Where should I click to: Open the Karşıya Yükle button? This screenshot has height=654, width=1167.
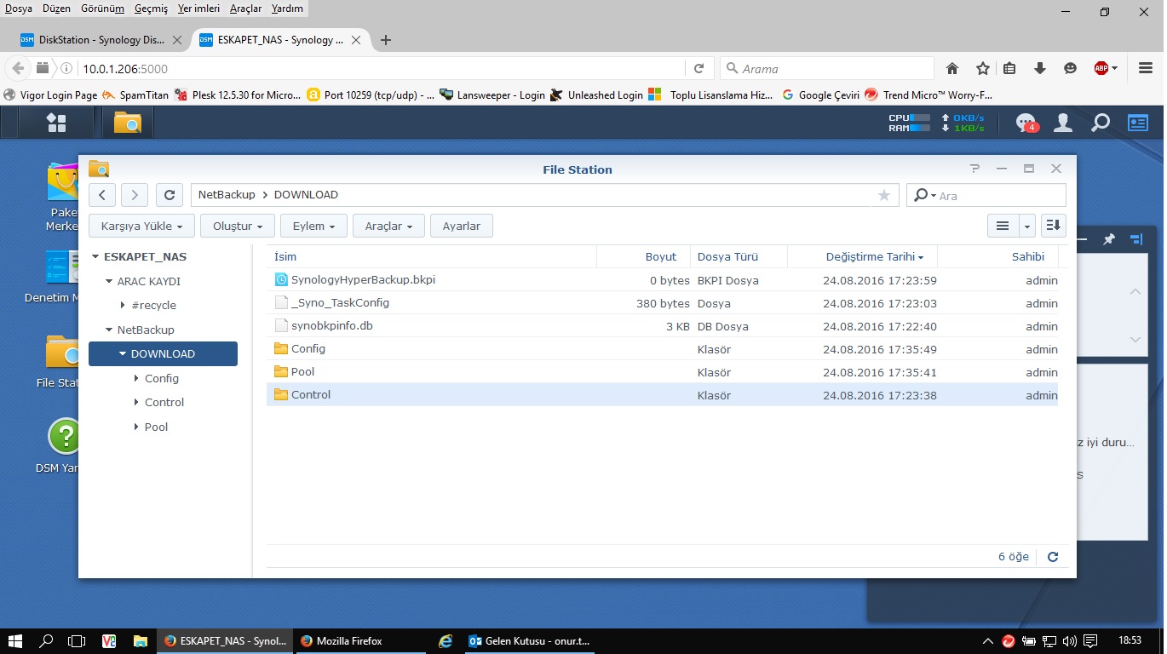coord(141,227)
